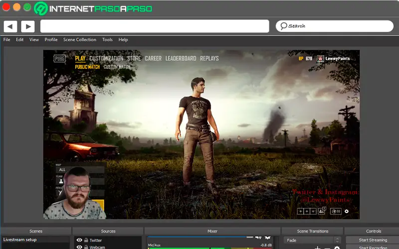Open the CAREER tab in PUBG

click(x=153, y=58)
